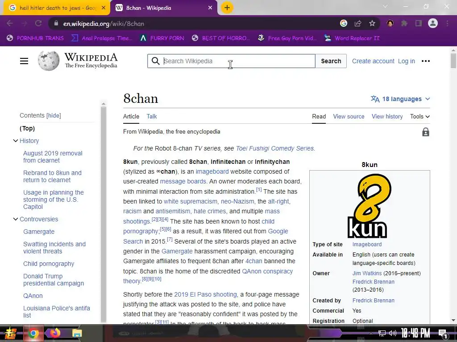Click the magnifier icon in the search box

point(156,61)
